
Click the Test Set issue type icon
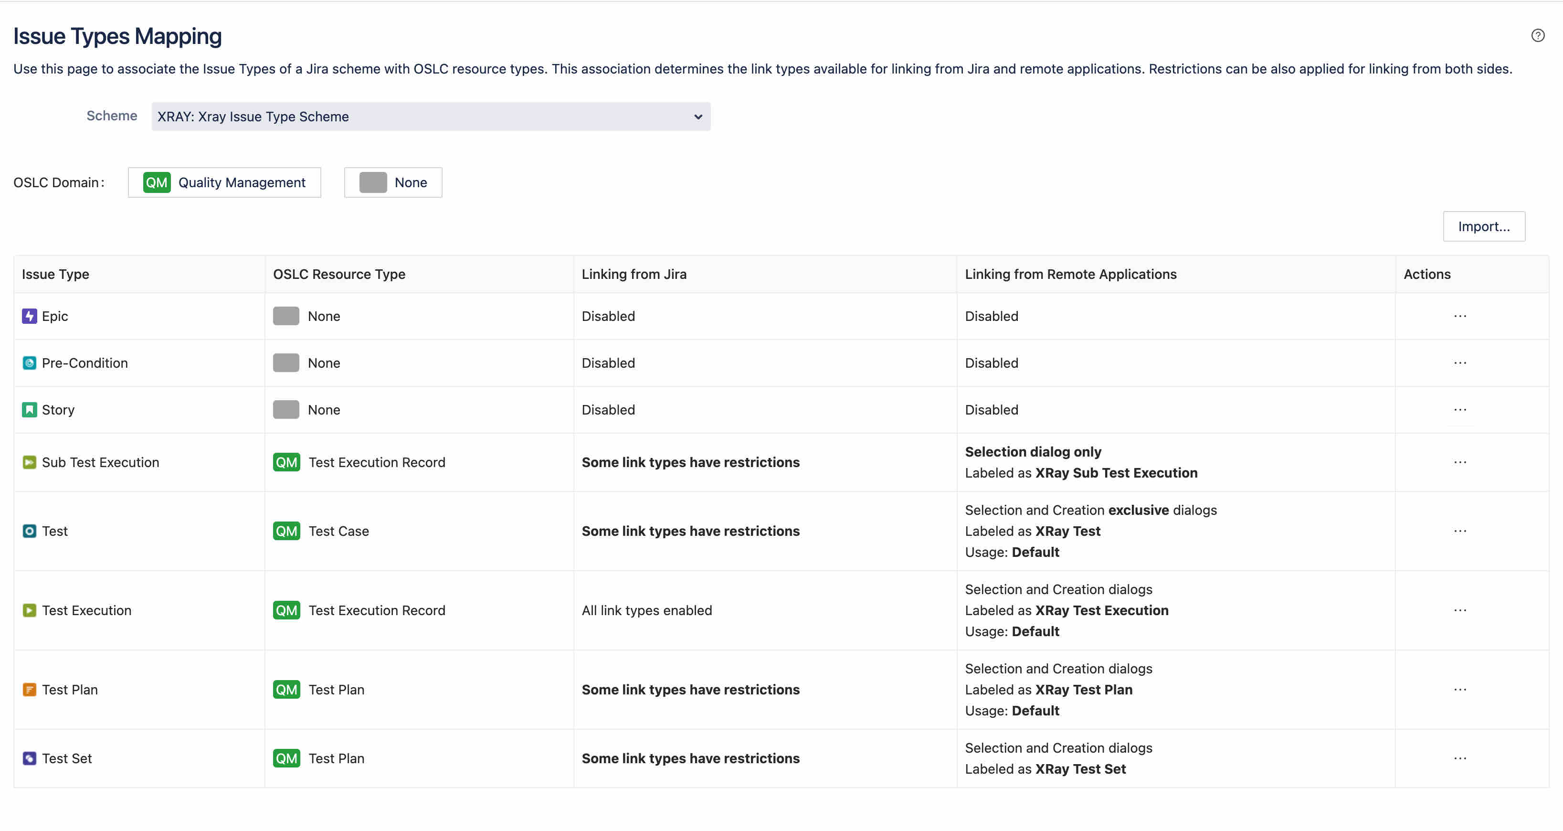tap(29, 758)
